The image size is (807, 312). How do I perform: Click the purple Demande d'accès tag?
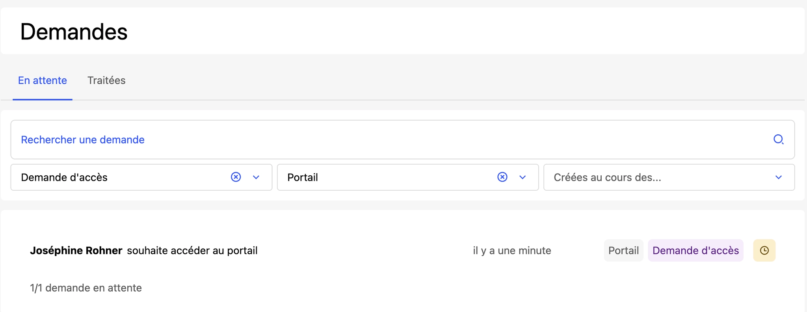pyautogui.click(x=695, y=250)
